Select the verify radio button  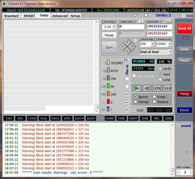(x=160, y=69)
